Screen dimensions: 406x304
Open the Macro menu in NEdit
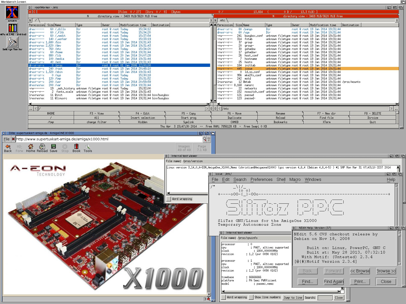(x=295, y=179)
